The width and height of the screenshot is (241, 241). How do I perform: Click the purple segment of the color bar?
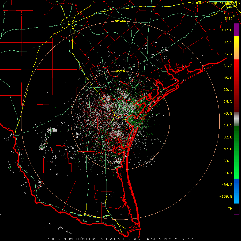click(x=236, y=30)
